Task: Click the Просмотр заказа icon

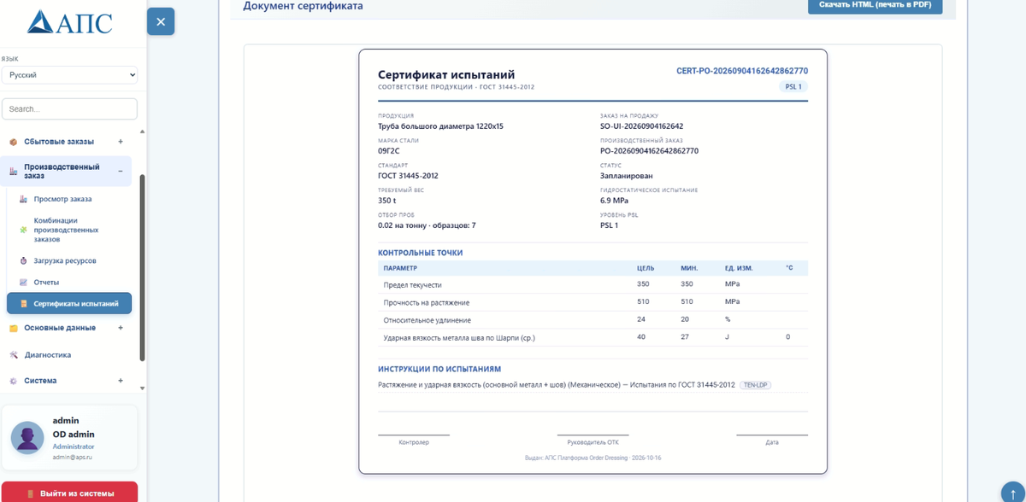Action: 24,199
